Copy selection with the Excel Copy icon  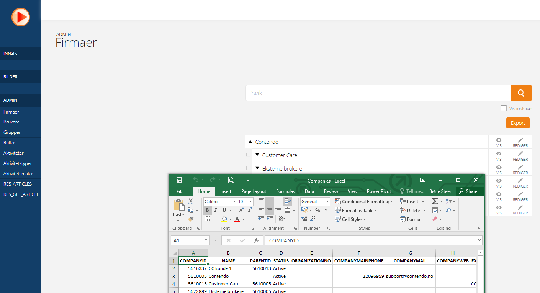coord(190,210)
